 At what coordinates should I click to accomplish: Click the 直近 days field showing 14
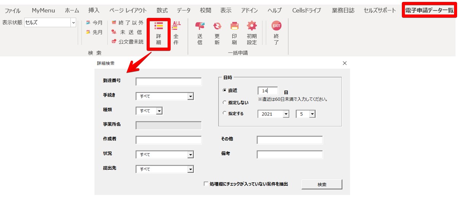click(268, 91)
